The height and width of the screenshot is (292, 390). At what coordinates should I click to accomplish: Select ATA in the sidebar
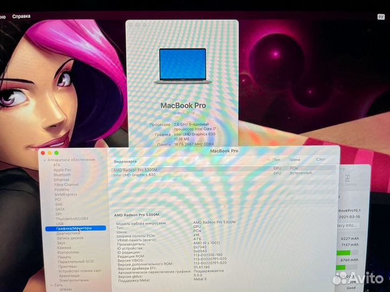tap(57, 165)
